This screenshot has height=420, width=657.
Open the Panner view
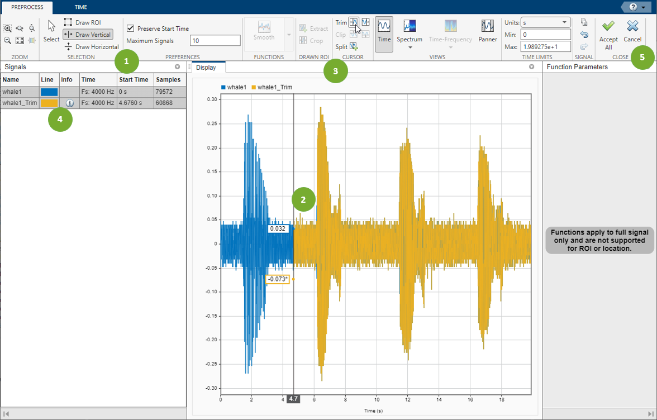tap(487, 32)
